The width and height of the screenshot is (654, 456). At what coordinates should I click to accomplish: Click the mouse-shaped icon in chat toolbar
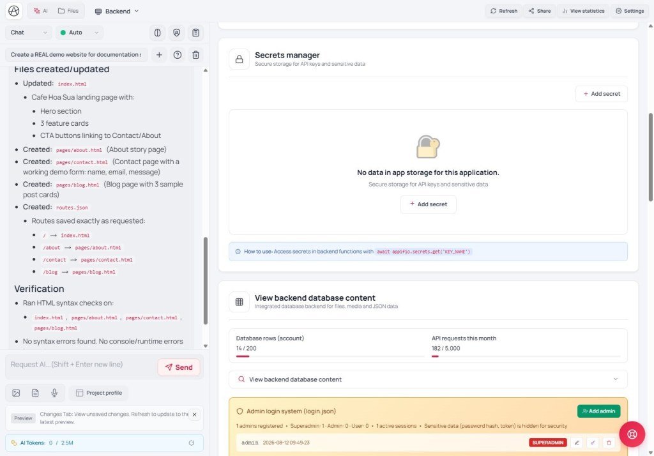coord(157,33)
